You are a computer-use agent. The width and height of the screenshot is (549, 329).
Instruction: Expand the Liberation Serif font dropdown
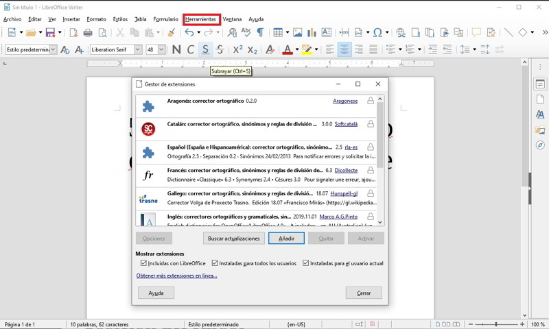[138, 49]
